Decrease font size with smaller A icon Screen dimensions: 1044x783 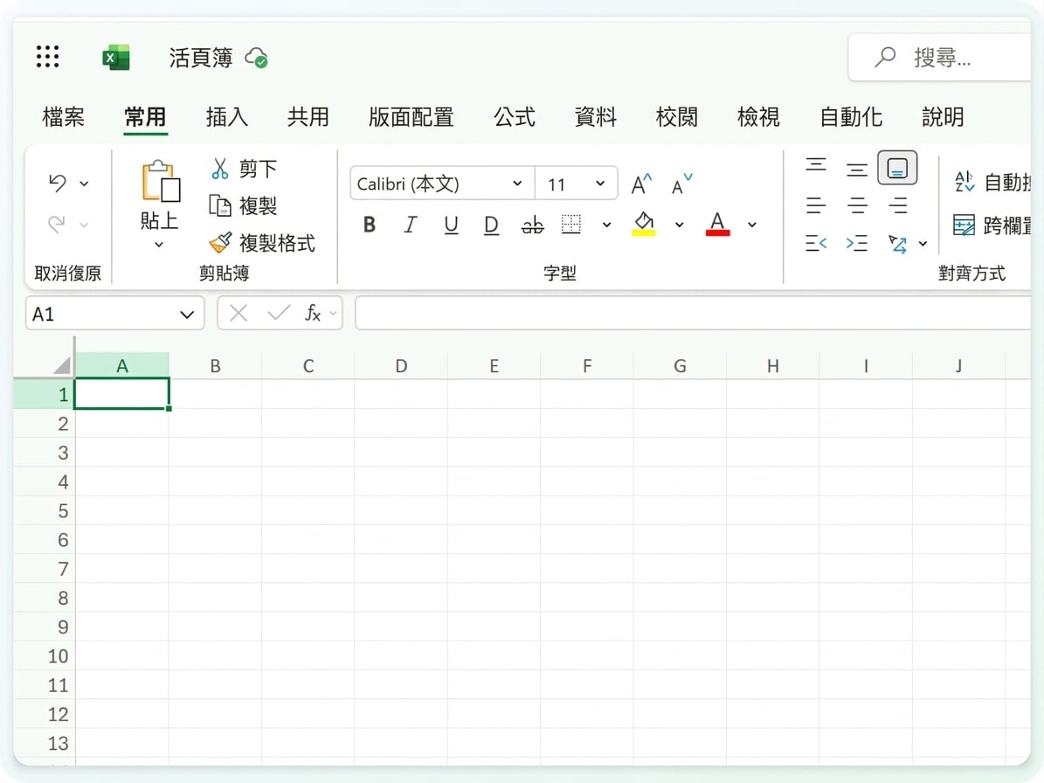tap(681, 184)
